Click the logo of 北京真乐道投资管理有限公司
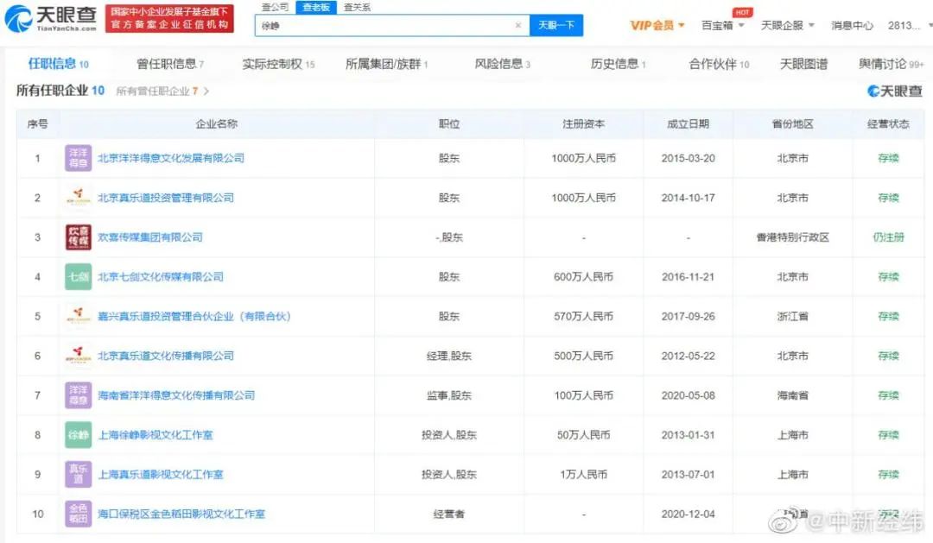The height and width of the screenshot is (543, 933). pyautogui.click(x=78, y=198)
